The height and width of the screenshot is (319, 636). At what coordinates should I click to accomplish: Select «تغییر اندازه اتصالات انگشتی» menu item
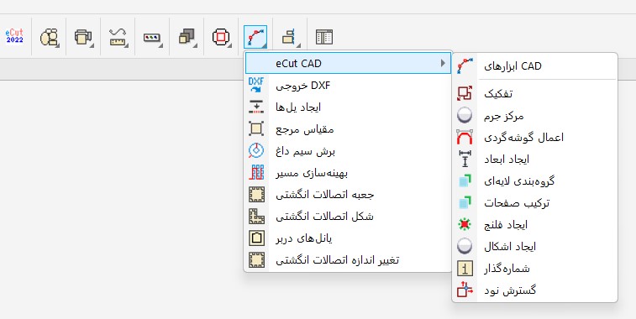point(348,260)
